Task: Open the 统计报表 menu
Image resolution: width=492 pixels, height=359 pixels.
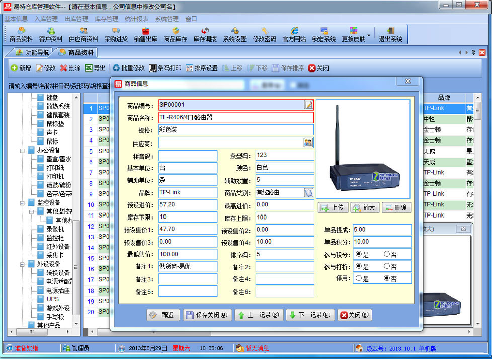Action: click(x=136, y=19)
